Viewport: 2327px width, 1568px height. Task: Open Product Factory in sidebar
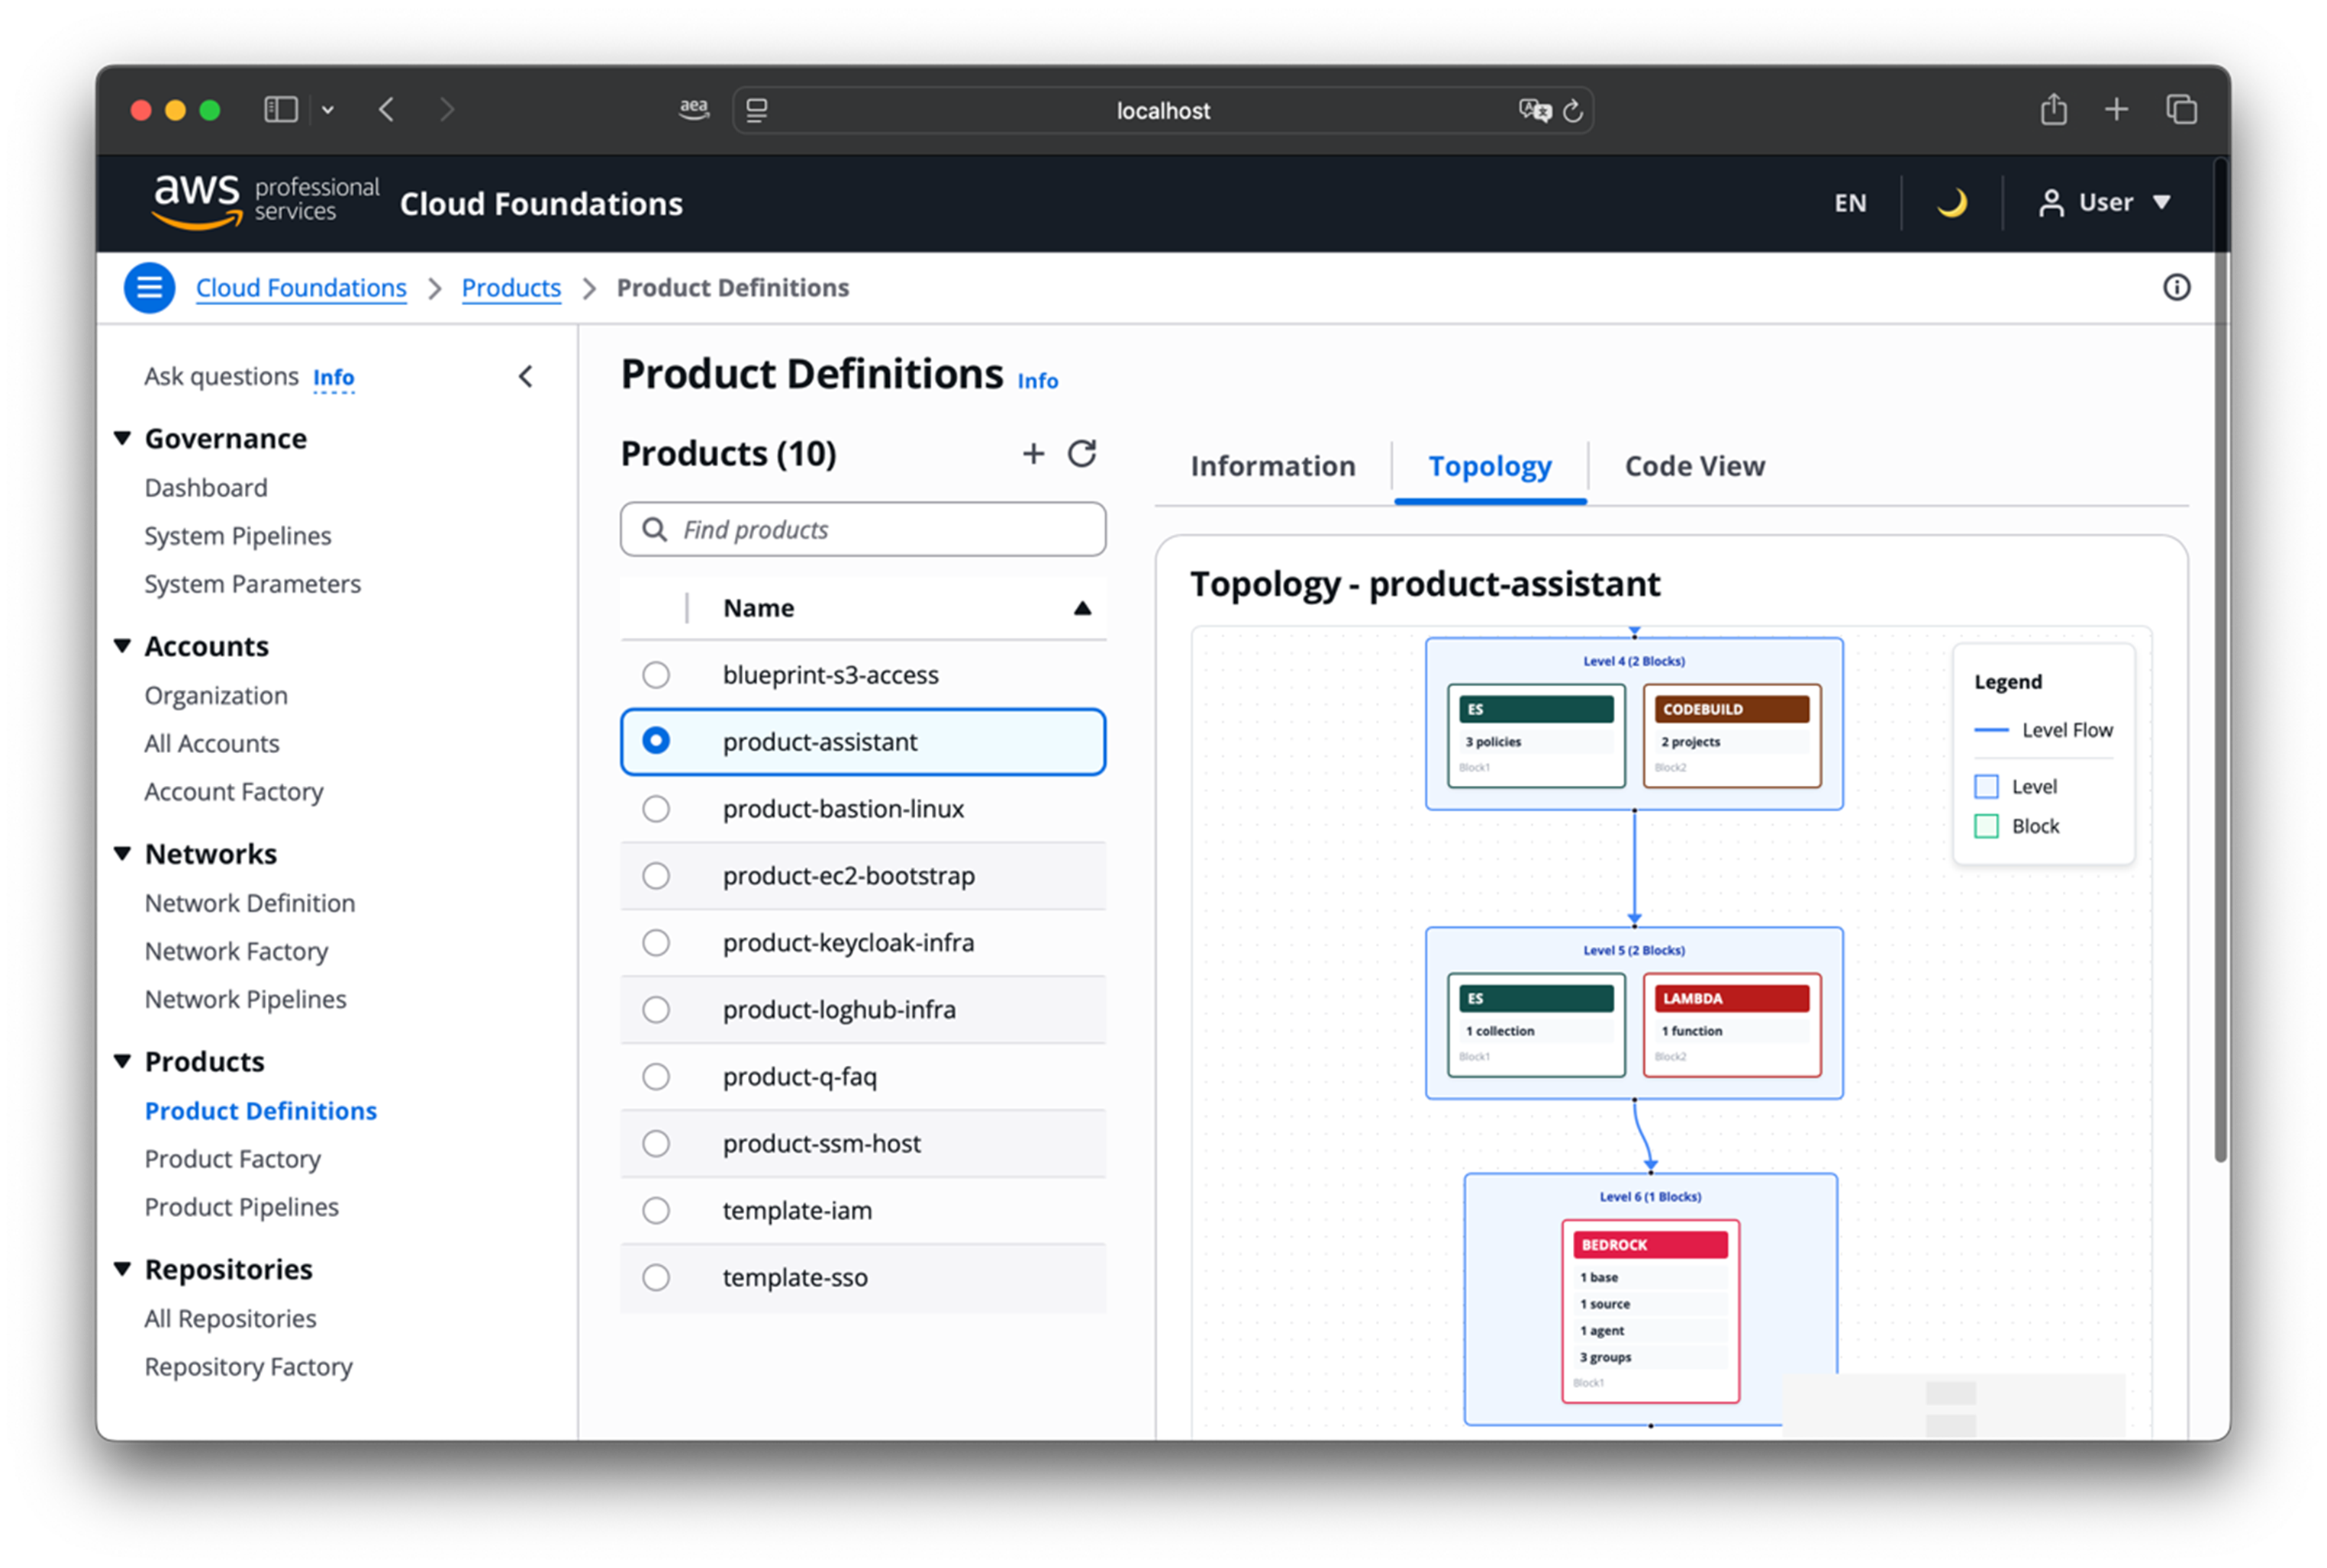click(233, 1159)
